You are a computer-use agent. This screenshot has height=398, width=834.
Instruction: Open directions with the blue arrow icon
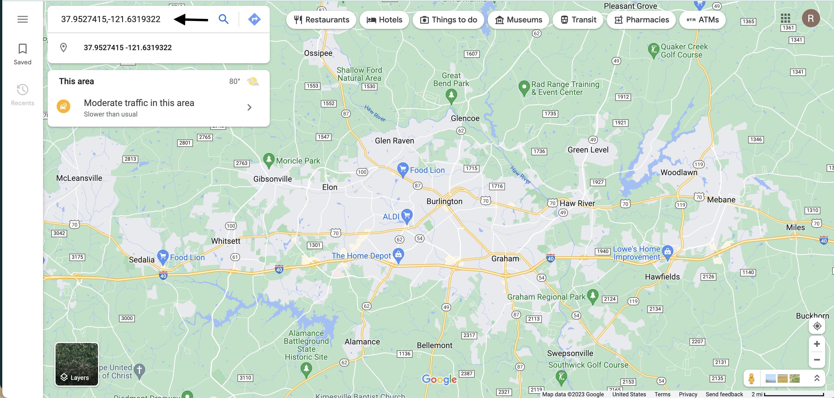coord(254,19)
